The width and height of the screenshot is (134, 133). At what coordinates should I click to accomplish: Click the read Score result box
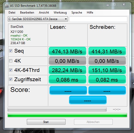click(68, 90)
